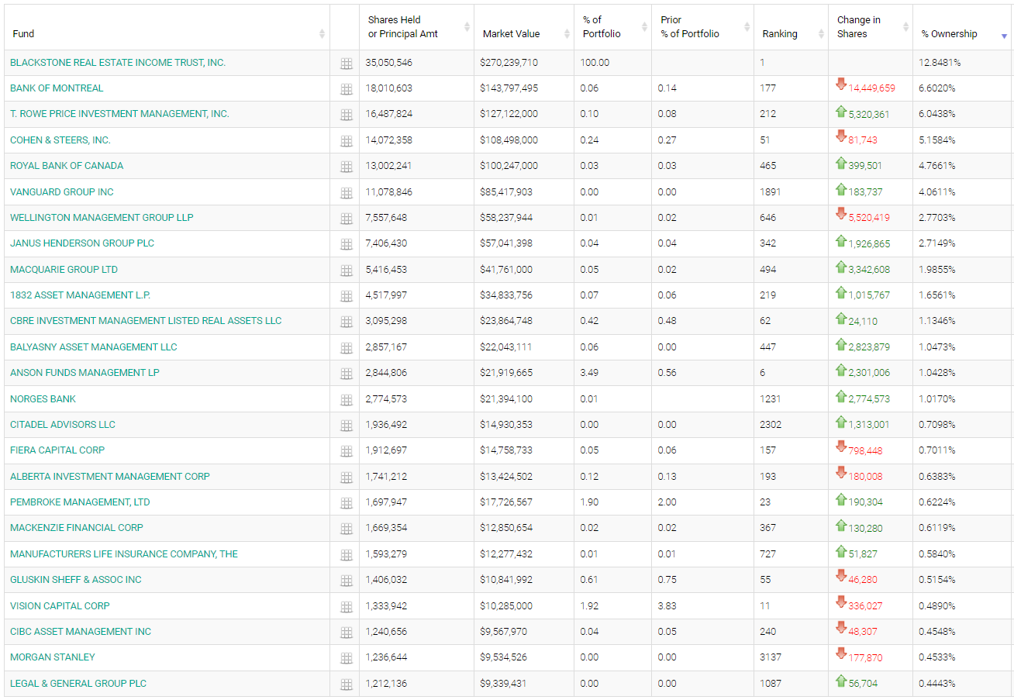This screenshot has height=700, width=1014.
Task: Sort table by Fund column
Action: pos(167,27)
